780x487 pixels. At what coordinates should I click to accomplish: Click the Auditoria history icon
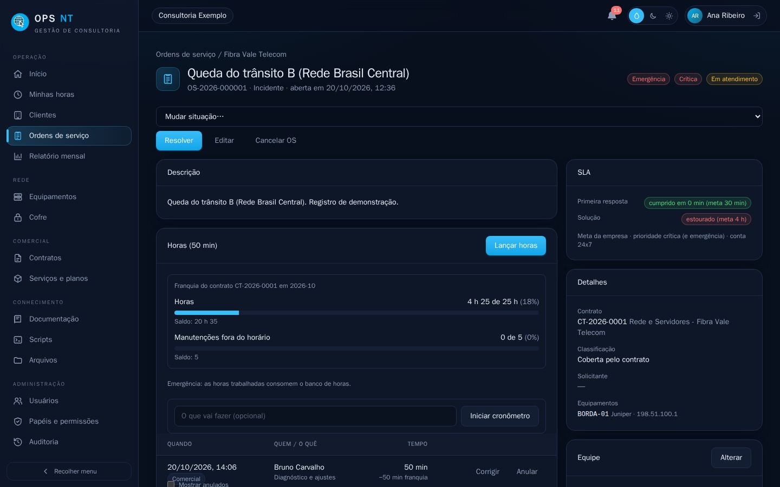[18, 442]
